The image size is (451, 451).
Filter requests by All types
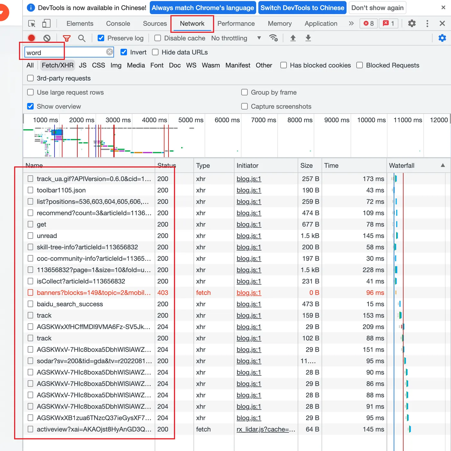30,65
